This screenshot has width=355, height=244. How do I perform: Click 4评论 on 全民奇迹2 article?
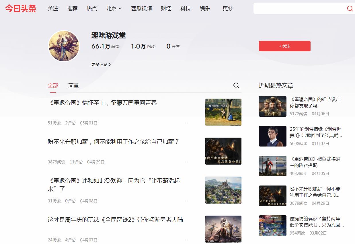point(70,240)
